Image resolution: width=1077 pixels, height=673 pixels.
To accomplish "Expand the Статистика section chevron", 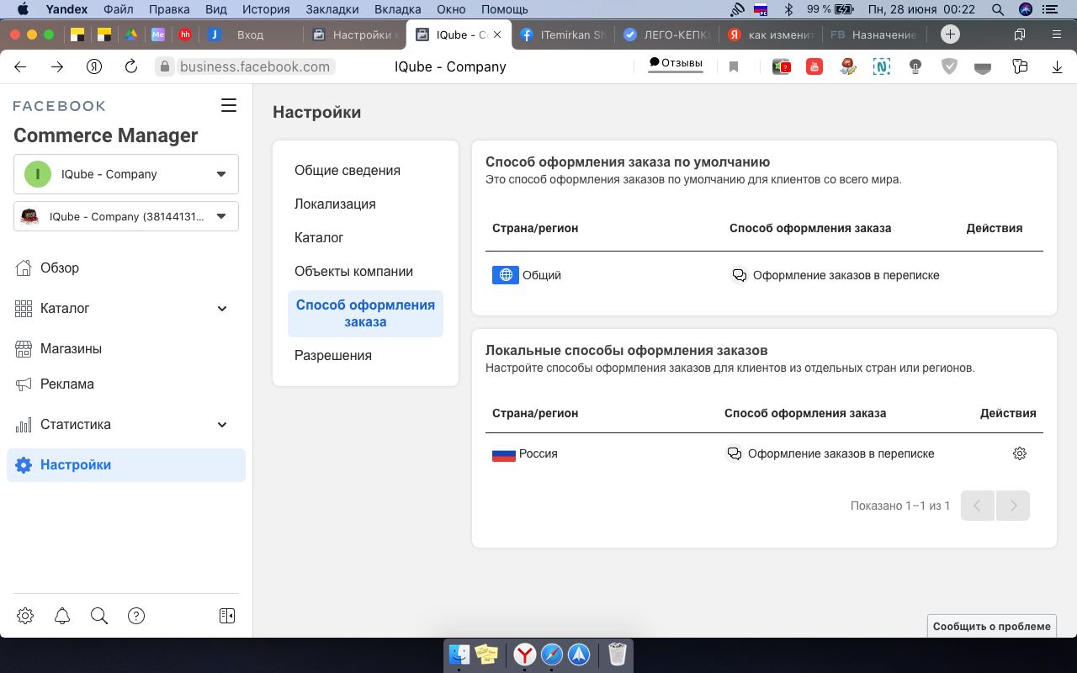I will point(222,425).
